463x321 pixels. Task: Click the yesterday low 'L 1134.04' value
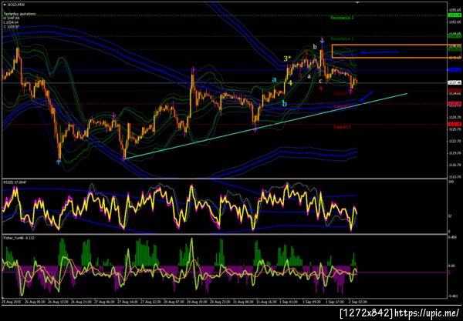12,22
